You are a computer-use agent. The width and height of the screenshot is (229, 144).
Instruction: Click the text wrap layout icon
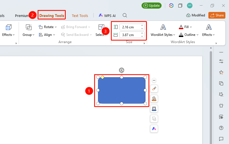point(154,119)
